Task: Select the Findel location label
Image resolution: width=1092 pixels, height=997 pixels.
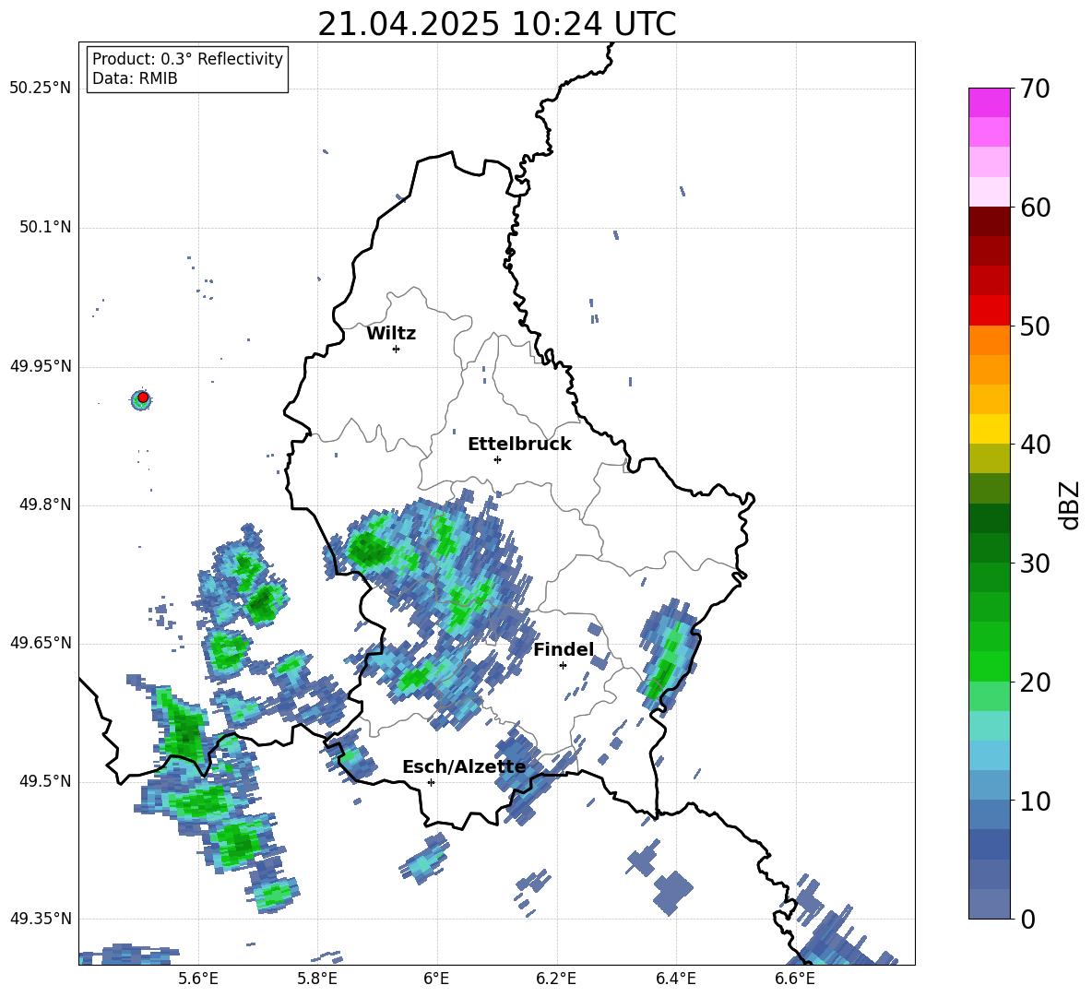Action: coord(564,649)
